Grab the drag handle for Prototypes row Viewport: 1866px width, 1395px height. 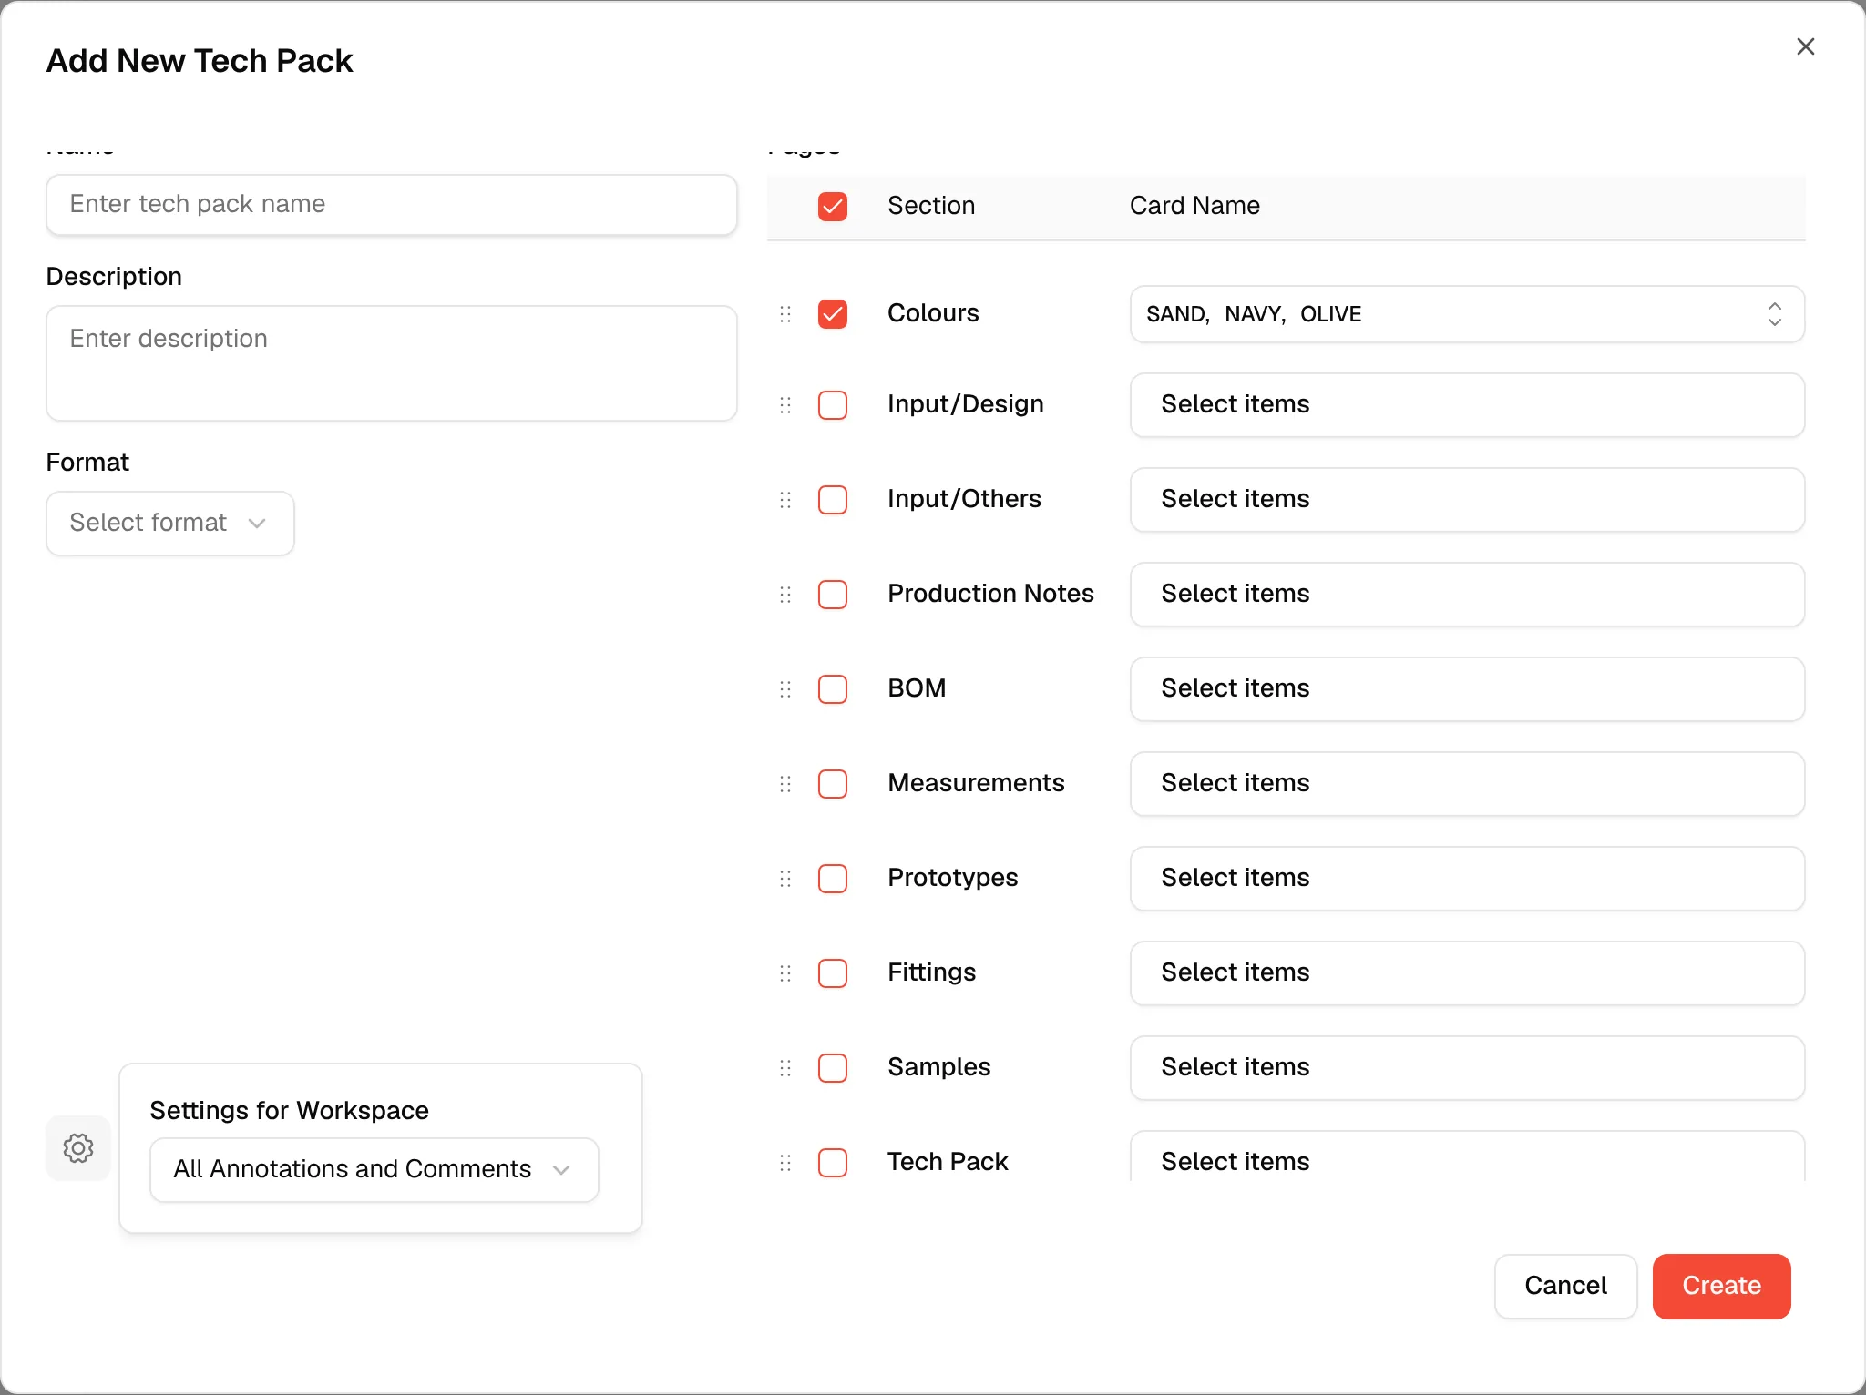785,879
